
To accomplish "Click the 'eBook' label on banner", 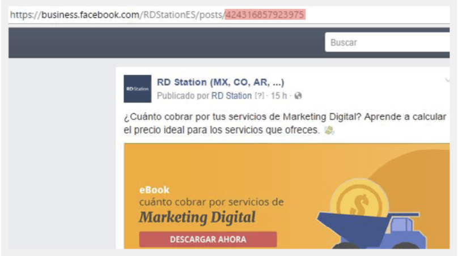I will [154, 190].
